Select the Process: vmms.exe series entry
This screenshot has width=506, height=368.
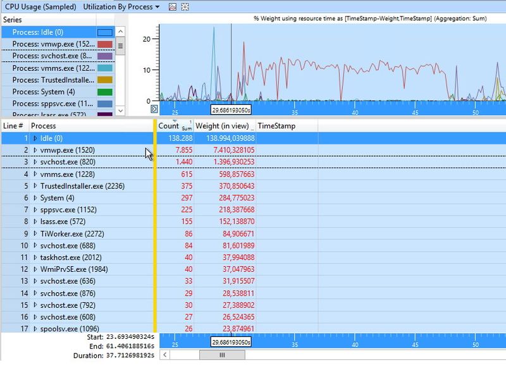pyautogui.click(x=58, y=68)
